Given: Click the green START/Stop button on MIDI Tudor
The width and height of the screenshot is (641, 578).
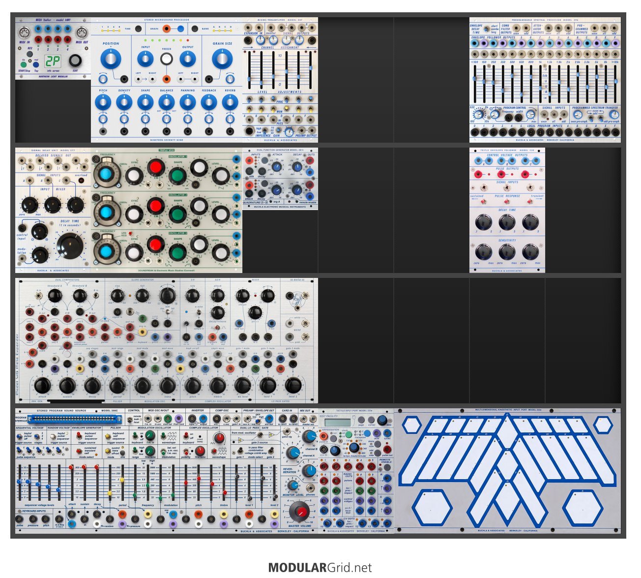Looking at the screenshot, I should coord(23,64).
